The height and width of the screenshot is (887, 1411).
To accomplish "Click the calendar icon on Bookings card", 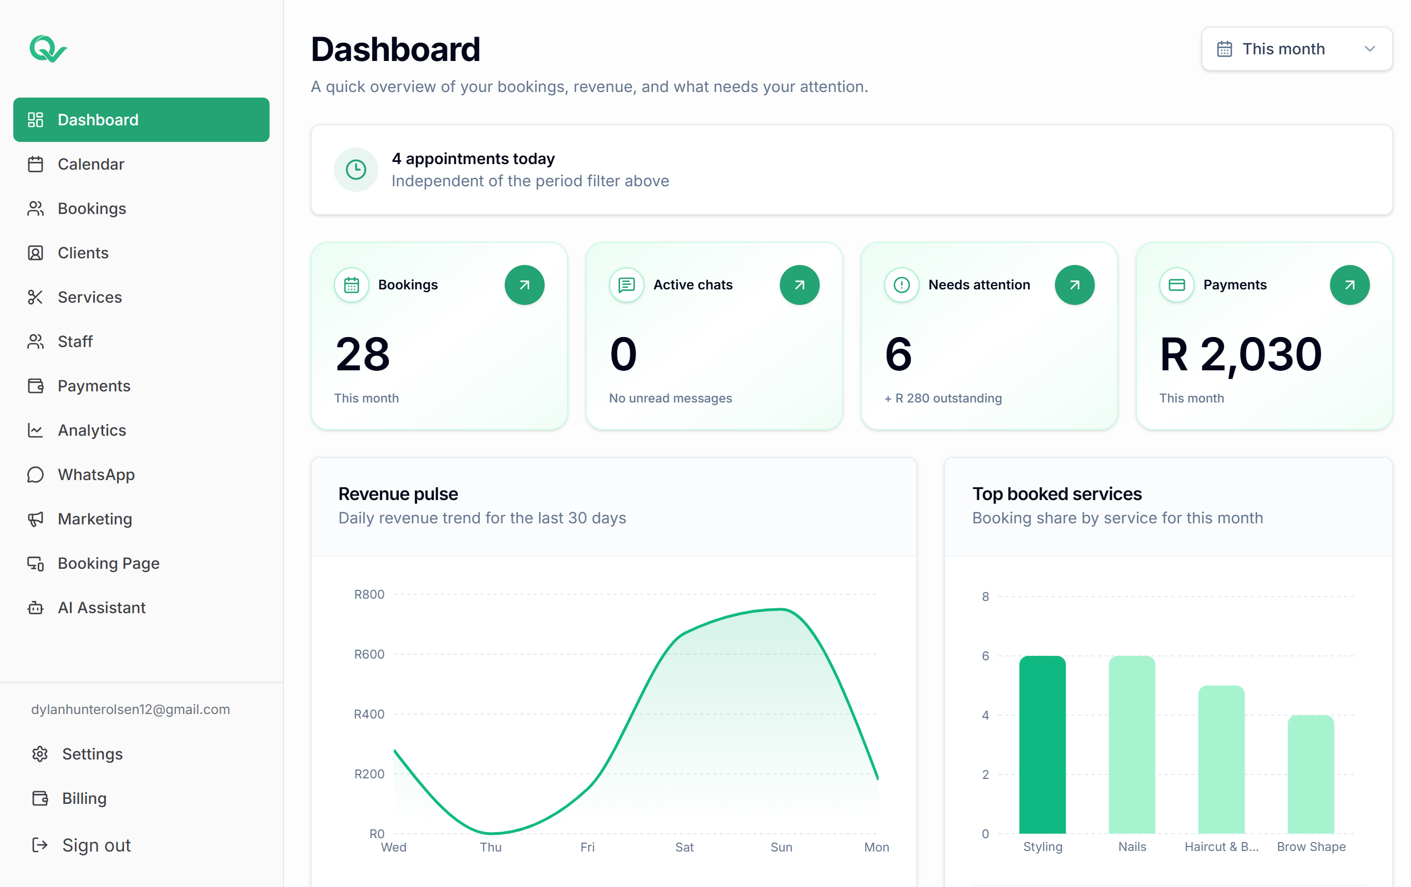I will 352,286.
